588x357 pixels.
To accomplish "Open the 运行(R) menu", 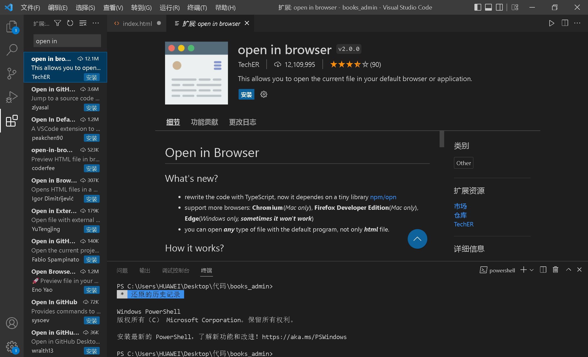I will (x=169, y=7).
